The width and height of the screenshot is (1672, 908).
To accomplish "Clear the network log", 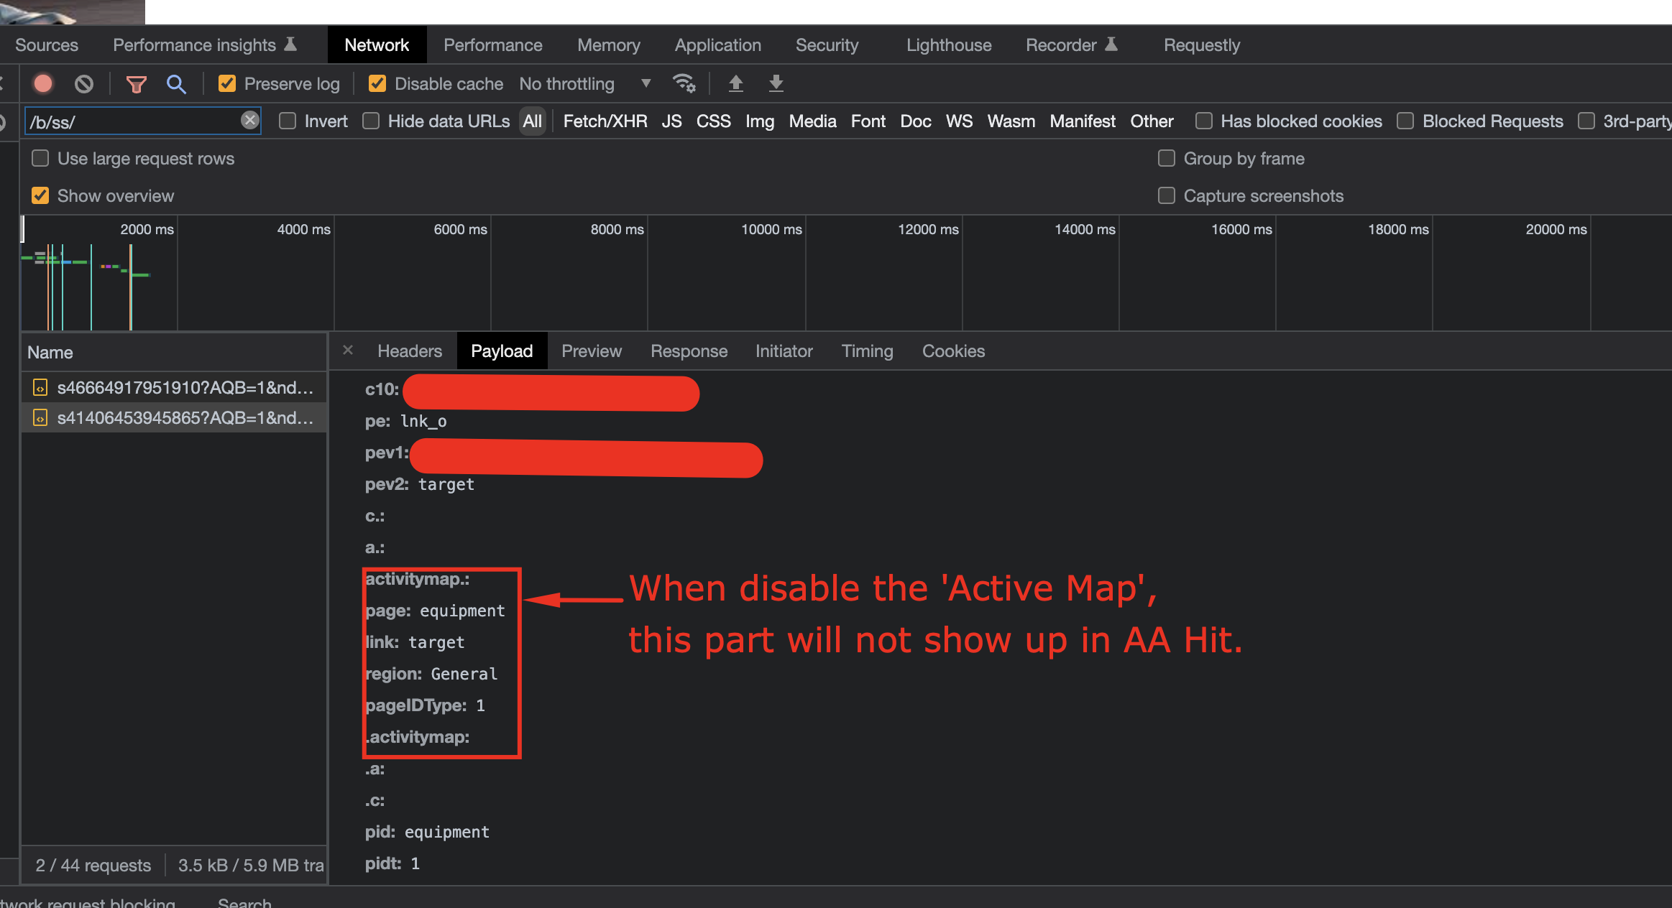I will click(x=84, y=84).
